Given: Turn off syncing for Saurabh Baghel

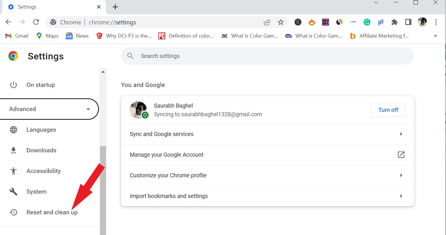Looking at the screenshot, I should point(388,110).
